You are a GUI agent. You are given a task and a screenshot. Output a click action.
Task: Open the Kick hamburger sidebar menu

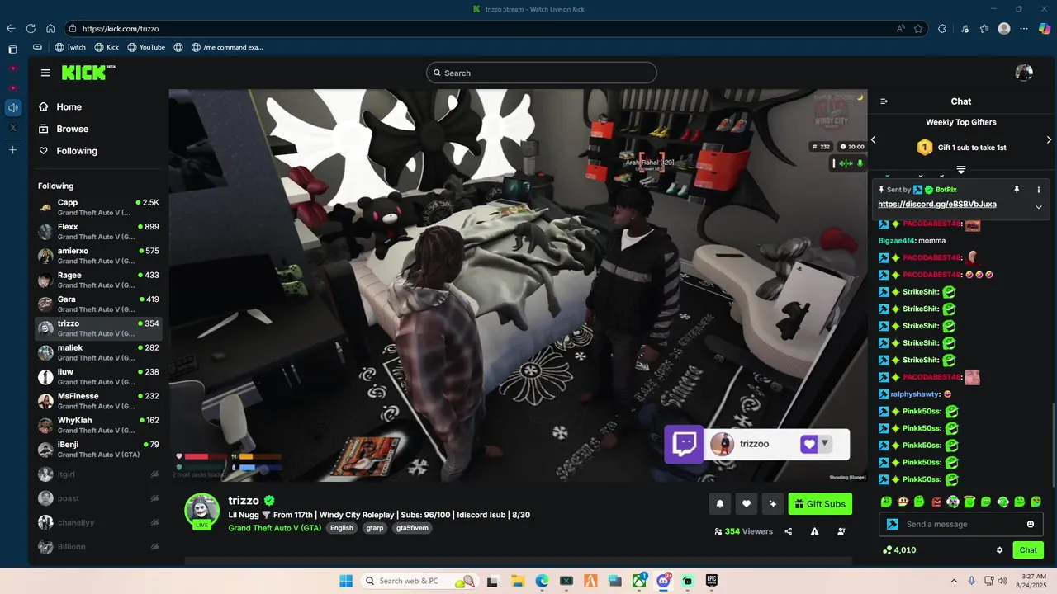[45, 73]
